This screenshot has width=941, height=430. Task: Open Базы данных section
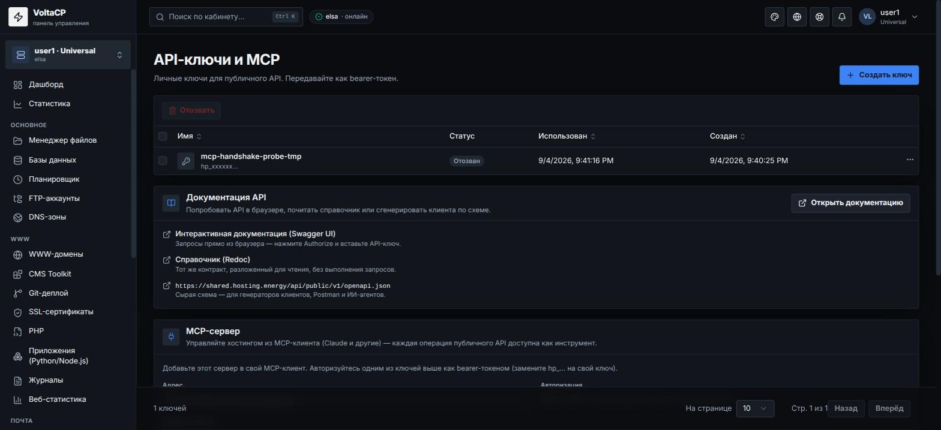[68, 160]
